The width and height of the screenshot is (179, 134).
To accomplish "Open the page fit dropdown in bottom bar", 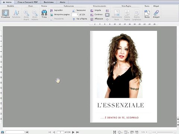I will click(120, 132).
